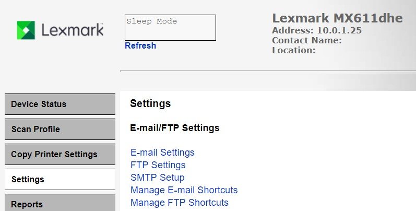Go to SMTP Setup
416x211 pixels.
point(157,178)
